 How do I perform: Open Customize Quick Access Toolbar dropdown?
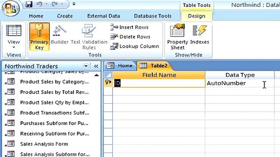pos(74,4)
